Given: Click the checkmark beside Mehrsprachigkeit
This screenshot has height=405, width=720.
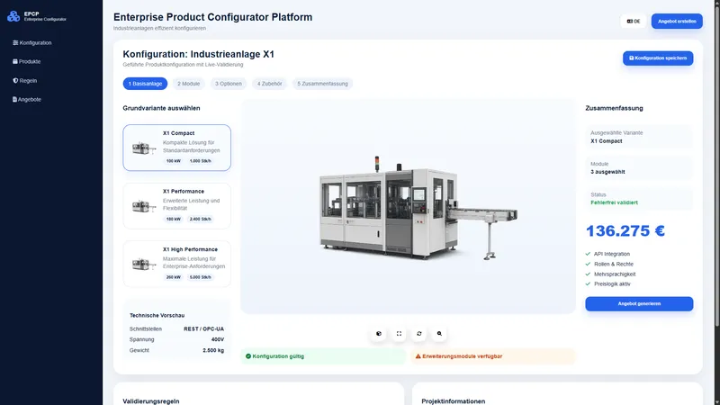Looking at the screenshot, I should click(589, 274).
